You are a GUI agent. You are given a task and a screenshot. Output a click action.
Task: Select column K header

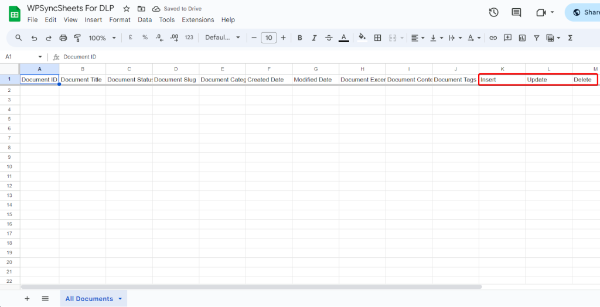click(502, 69)
